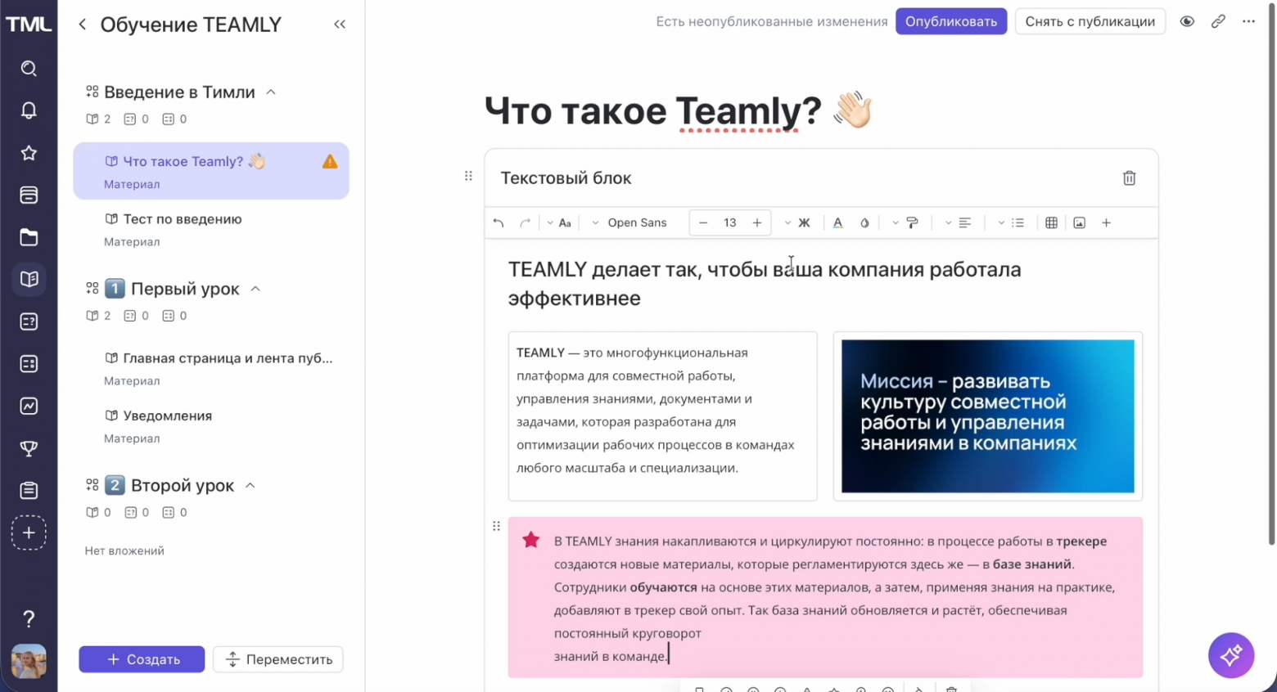Toggle bold formatting in the text toolbar

click(804, 222)
